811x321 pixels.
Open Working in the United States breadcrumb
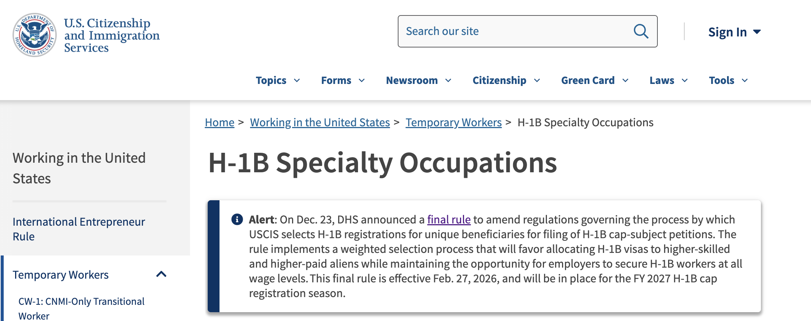pos(320,122)
